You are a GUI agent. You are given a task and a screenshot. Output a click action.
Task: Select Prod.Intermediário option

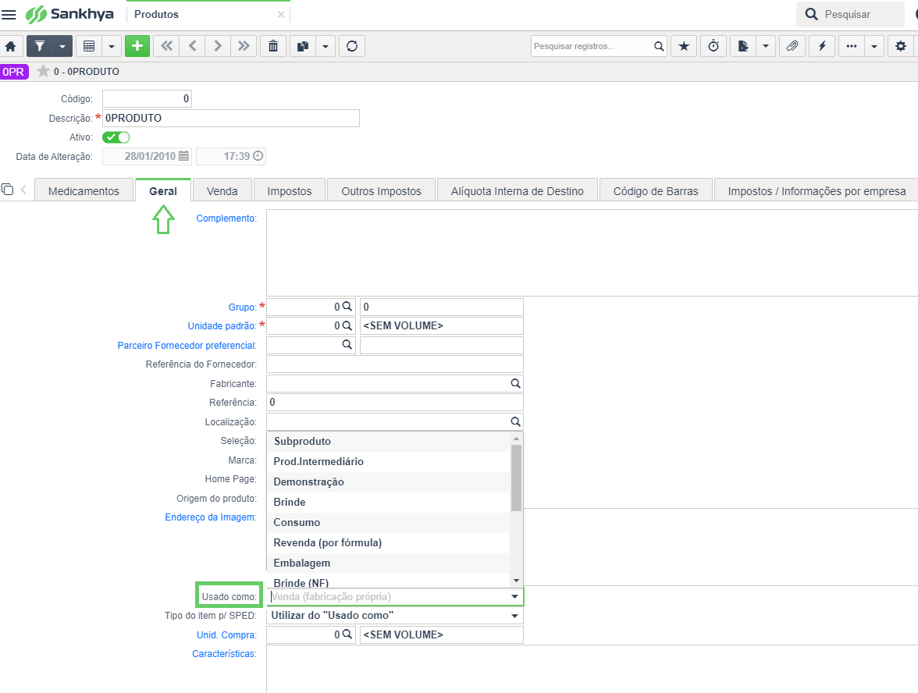389,462
